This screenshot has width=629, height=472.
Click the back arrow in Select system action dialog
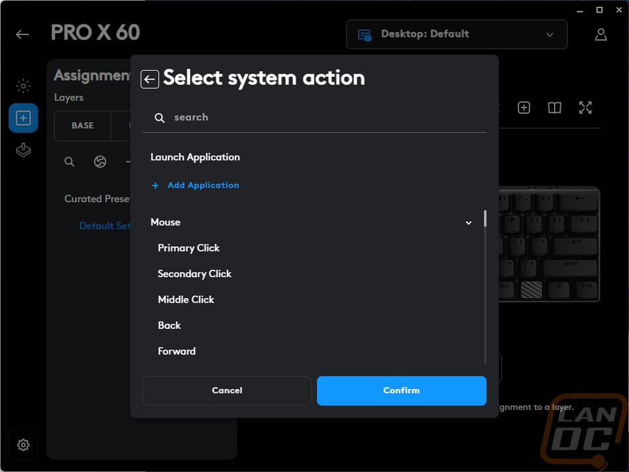coord(150,79)
